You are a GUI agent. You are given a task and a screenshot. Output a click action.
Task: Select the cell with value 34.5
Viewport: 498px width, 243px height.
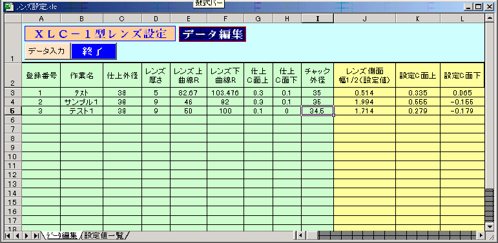317,111
